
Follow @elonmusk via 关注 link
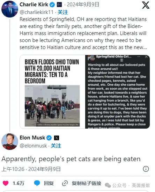point(56,146)
